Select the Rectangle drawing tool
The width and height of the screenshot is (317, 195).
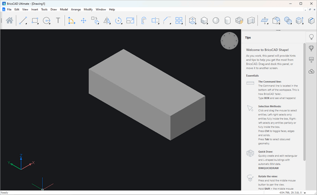pos(35,20)
